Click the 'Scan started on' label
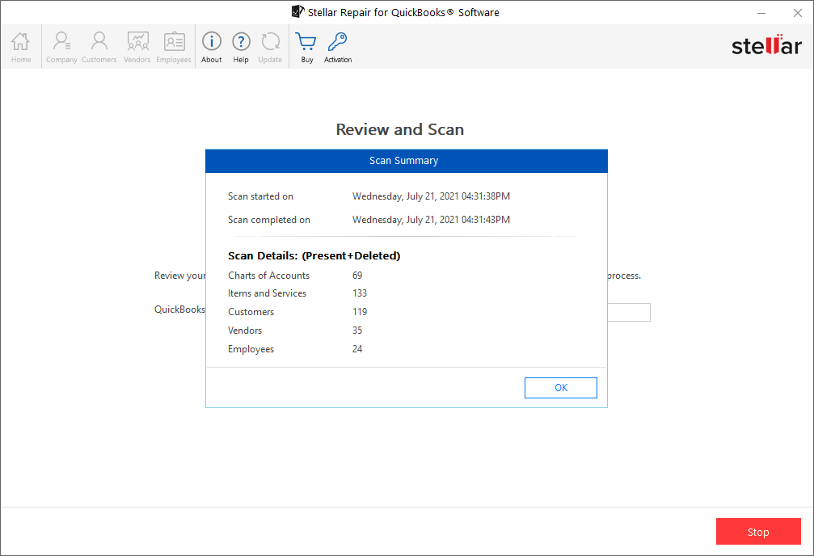 coord(260,196)
